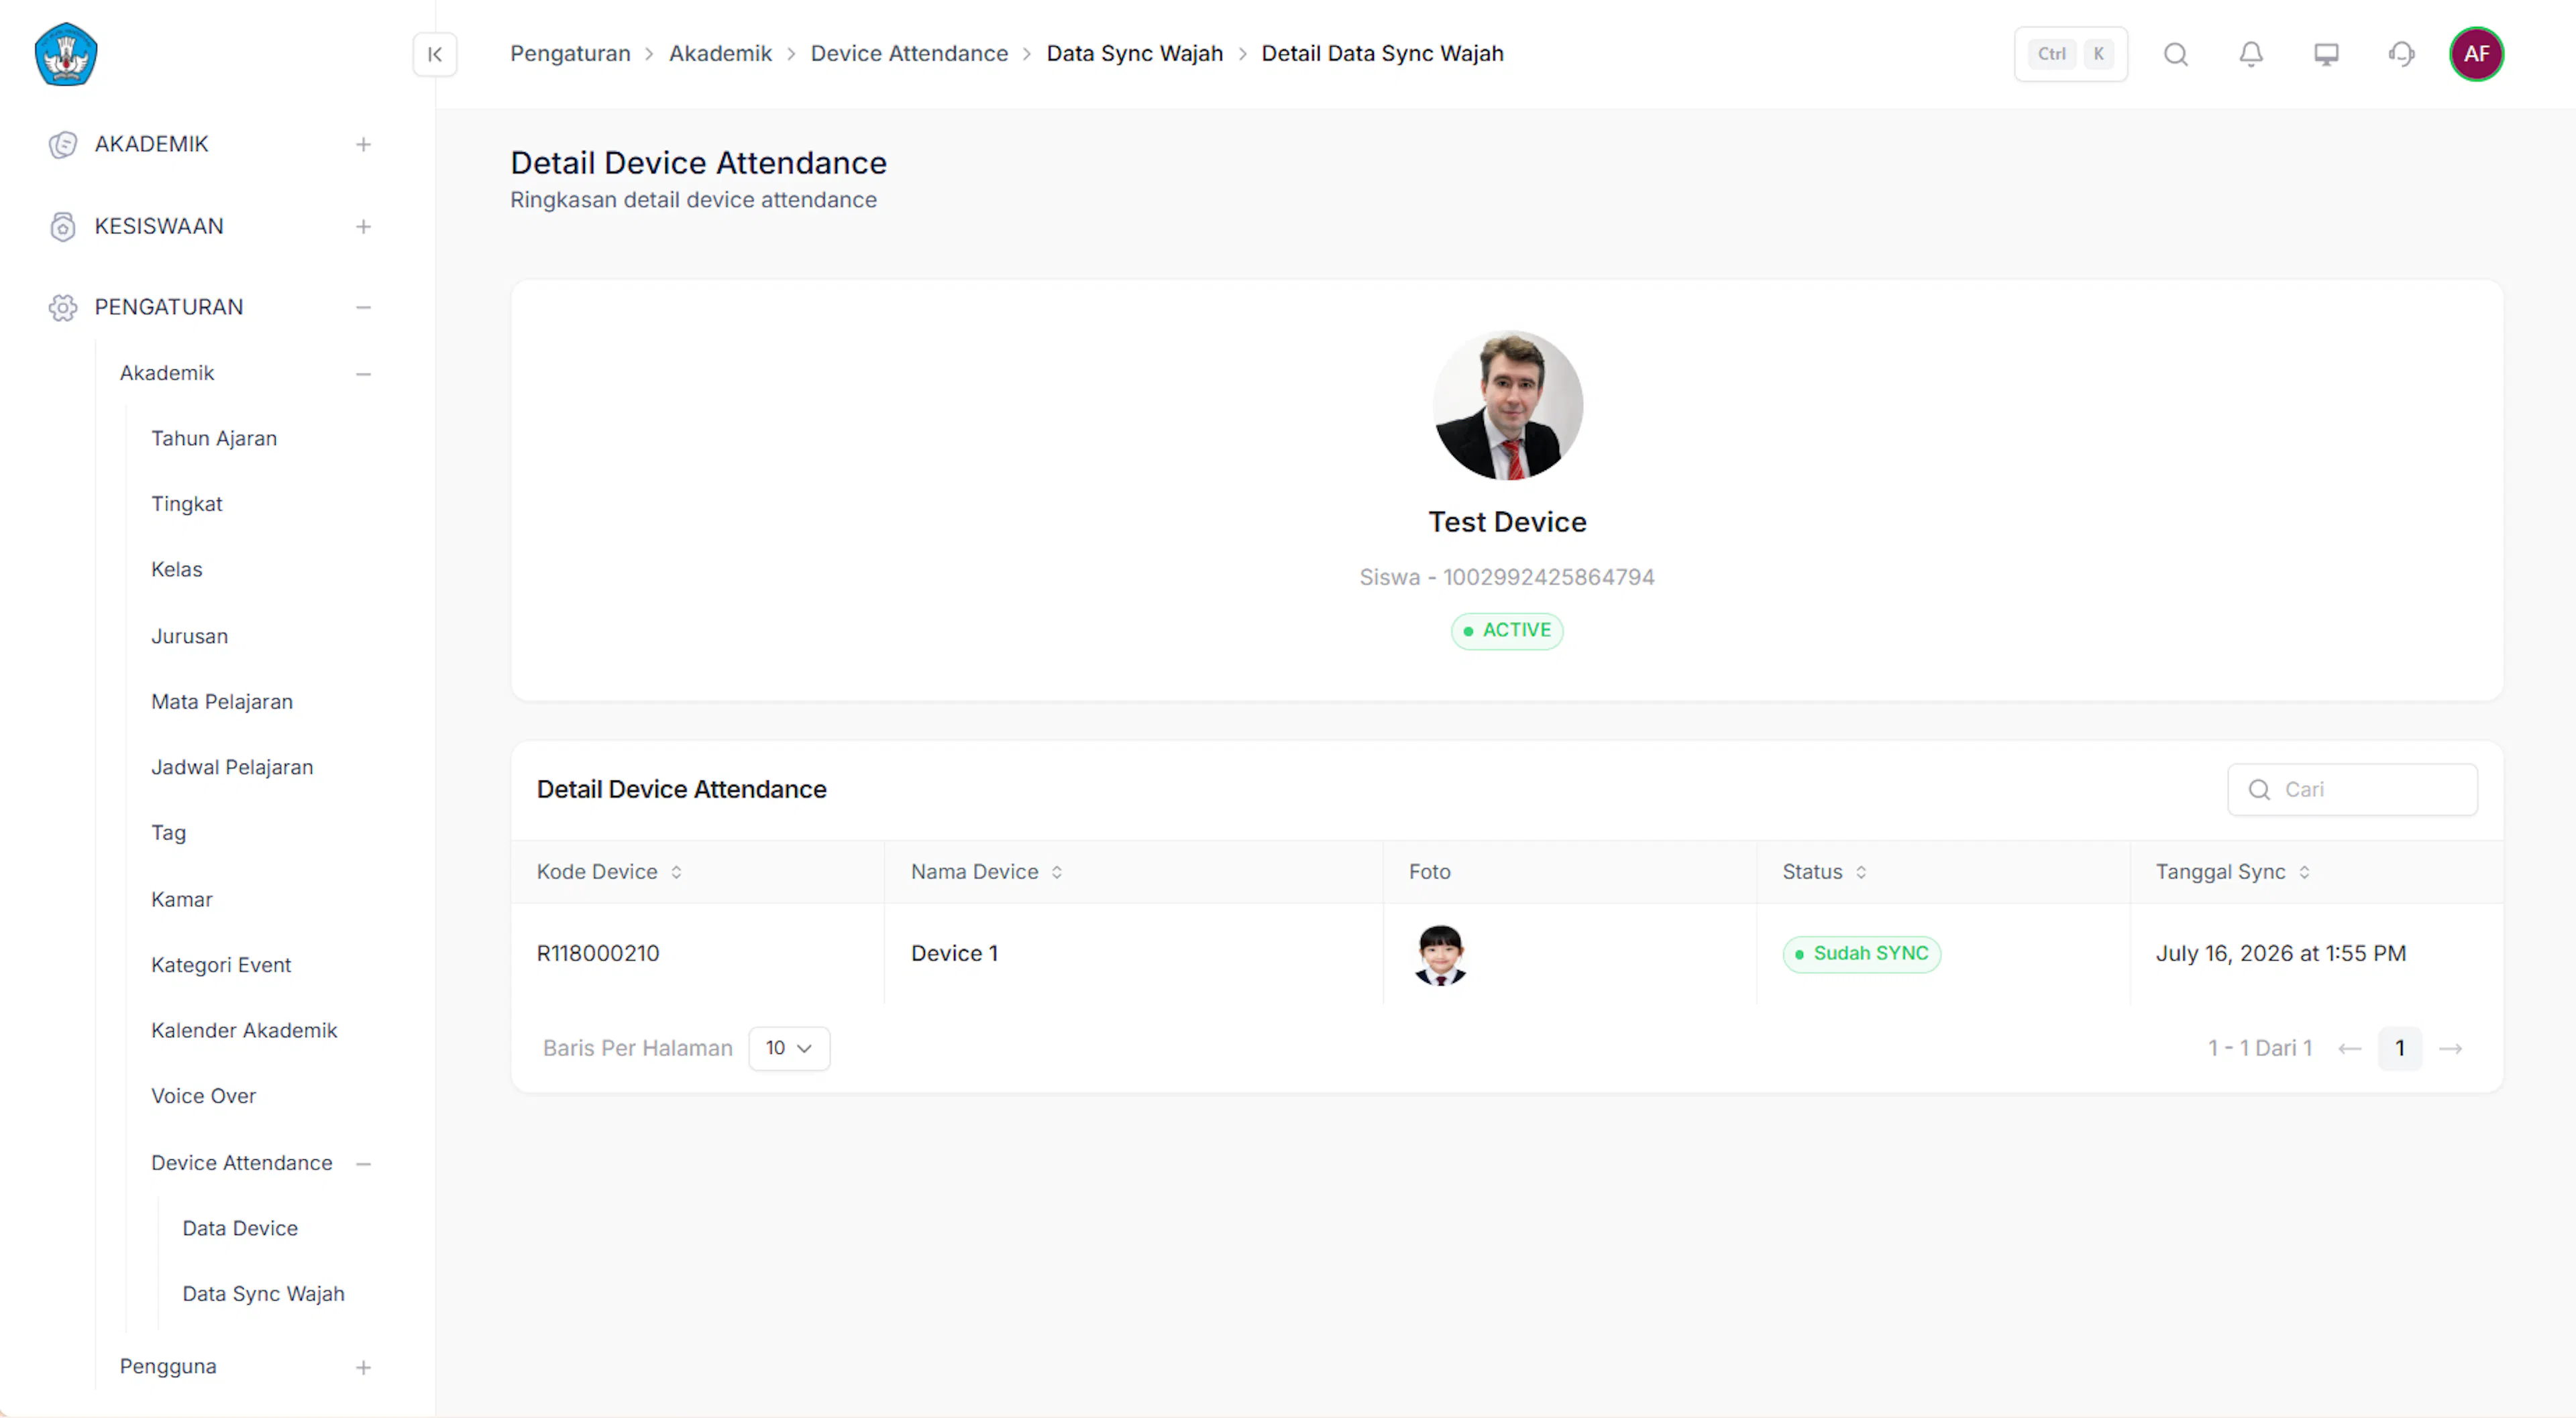Screen dimensions: 2576x1418
Task: Open Kamar menu item
Action: 182,900
